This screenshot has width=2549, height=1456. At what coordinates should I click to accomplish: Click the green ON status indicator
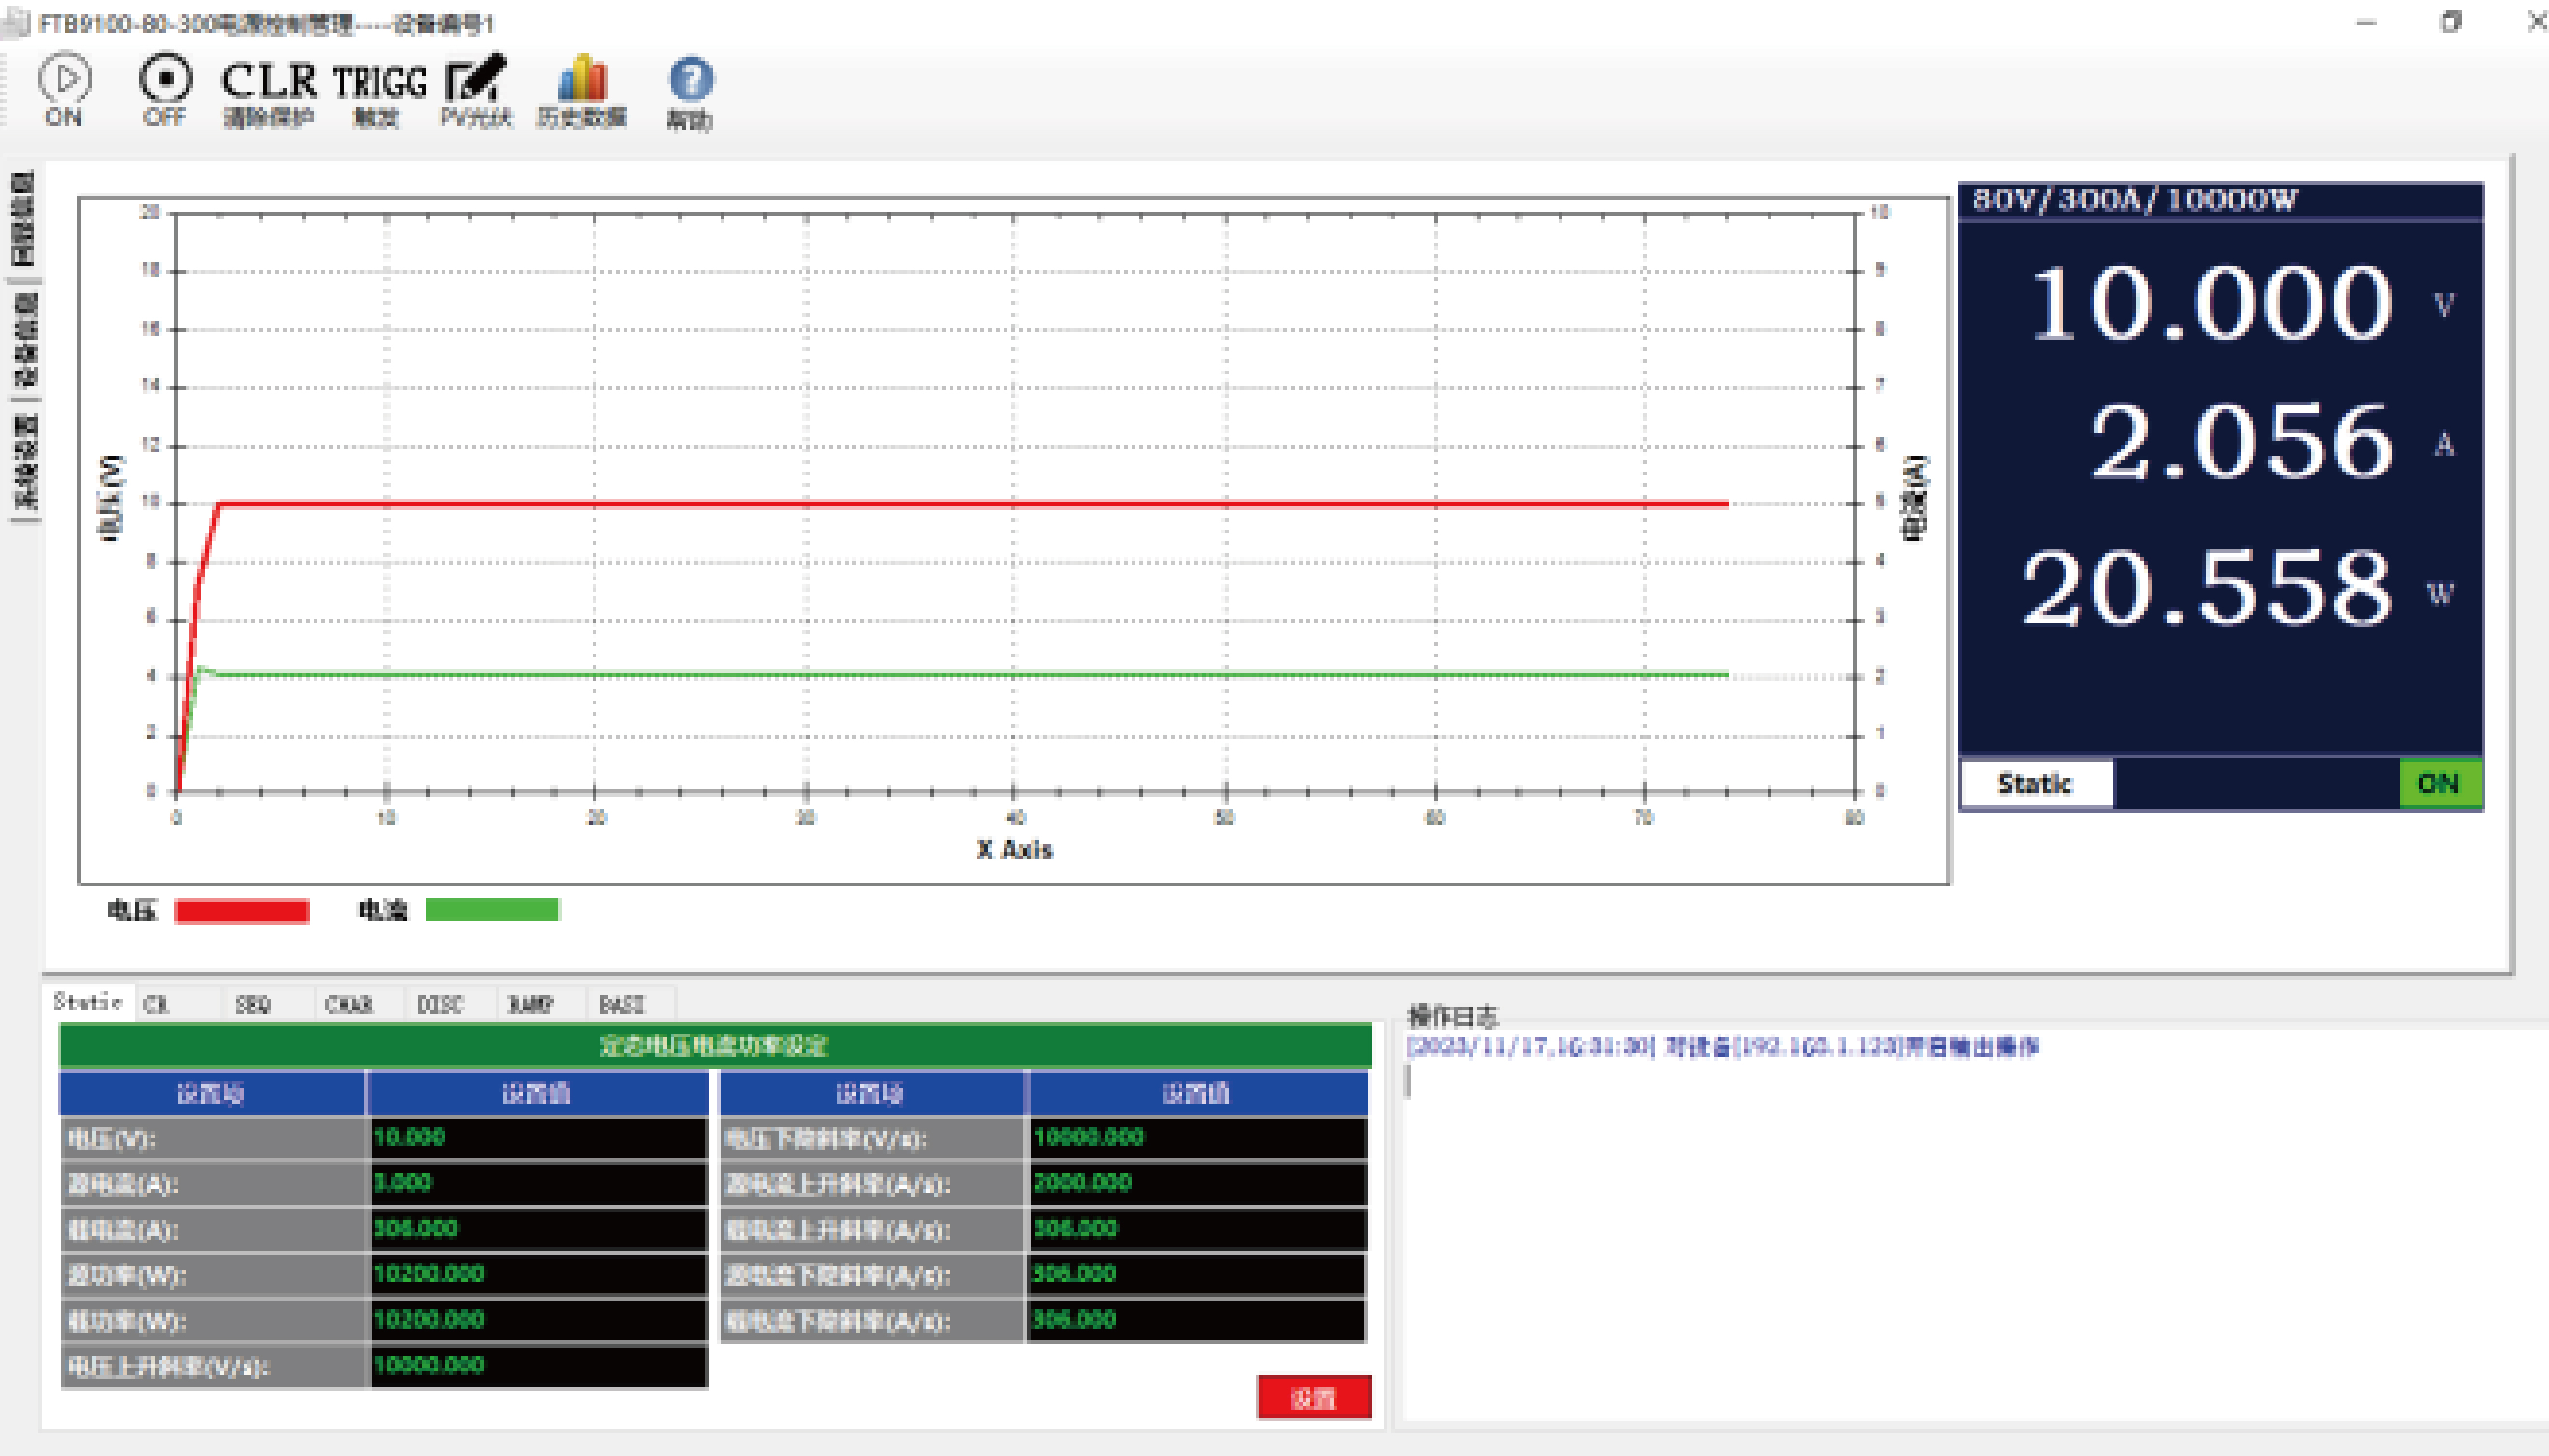point(2439,783)
